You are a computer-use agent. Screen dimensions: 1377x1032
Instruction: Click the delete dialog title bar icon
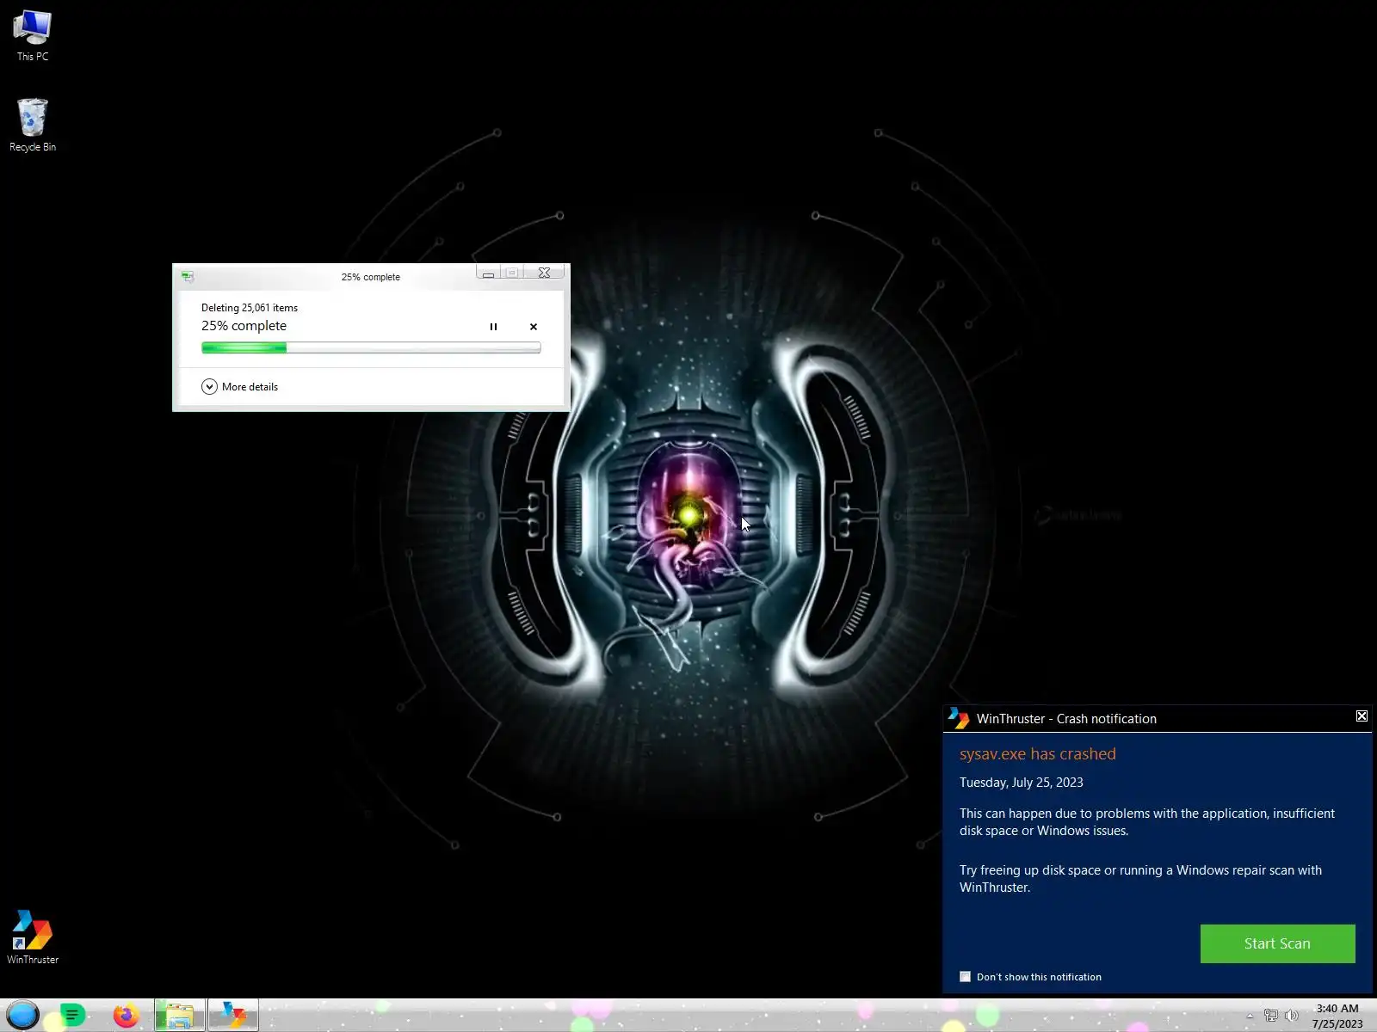[x=188, y=277]
